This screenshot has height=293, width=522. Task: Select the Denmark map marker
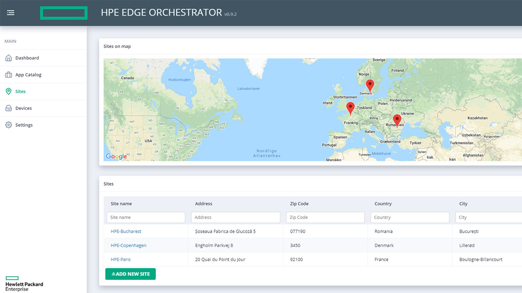tap(370, 86)
